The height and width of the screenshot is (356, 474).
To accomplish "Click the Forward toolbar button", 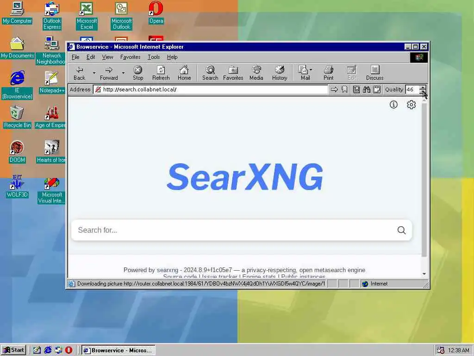I will 109,73.
